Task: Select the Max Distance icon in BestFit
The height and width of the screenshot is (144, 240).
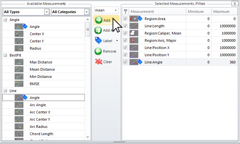Action: click(x=19, y=62)
